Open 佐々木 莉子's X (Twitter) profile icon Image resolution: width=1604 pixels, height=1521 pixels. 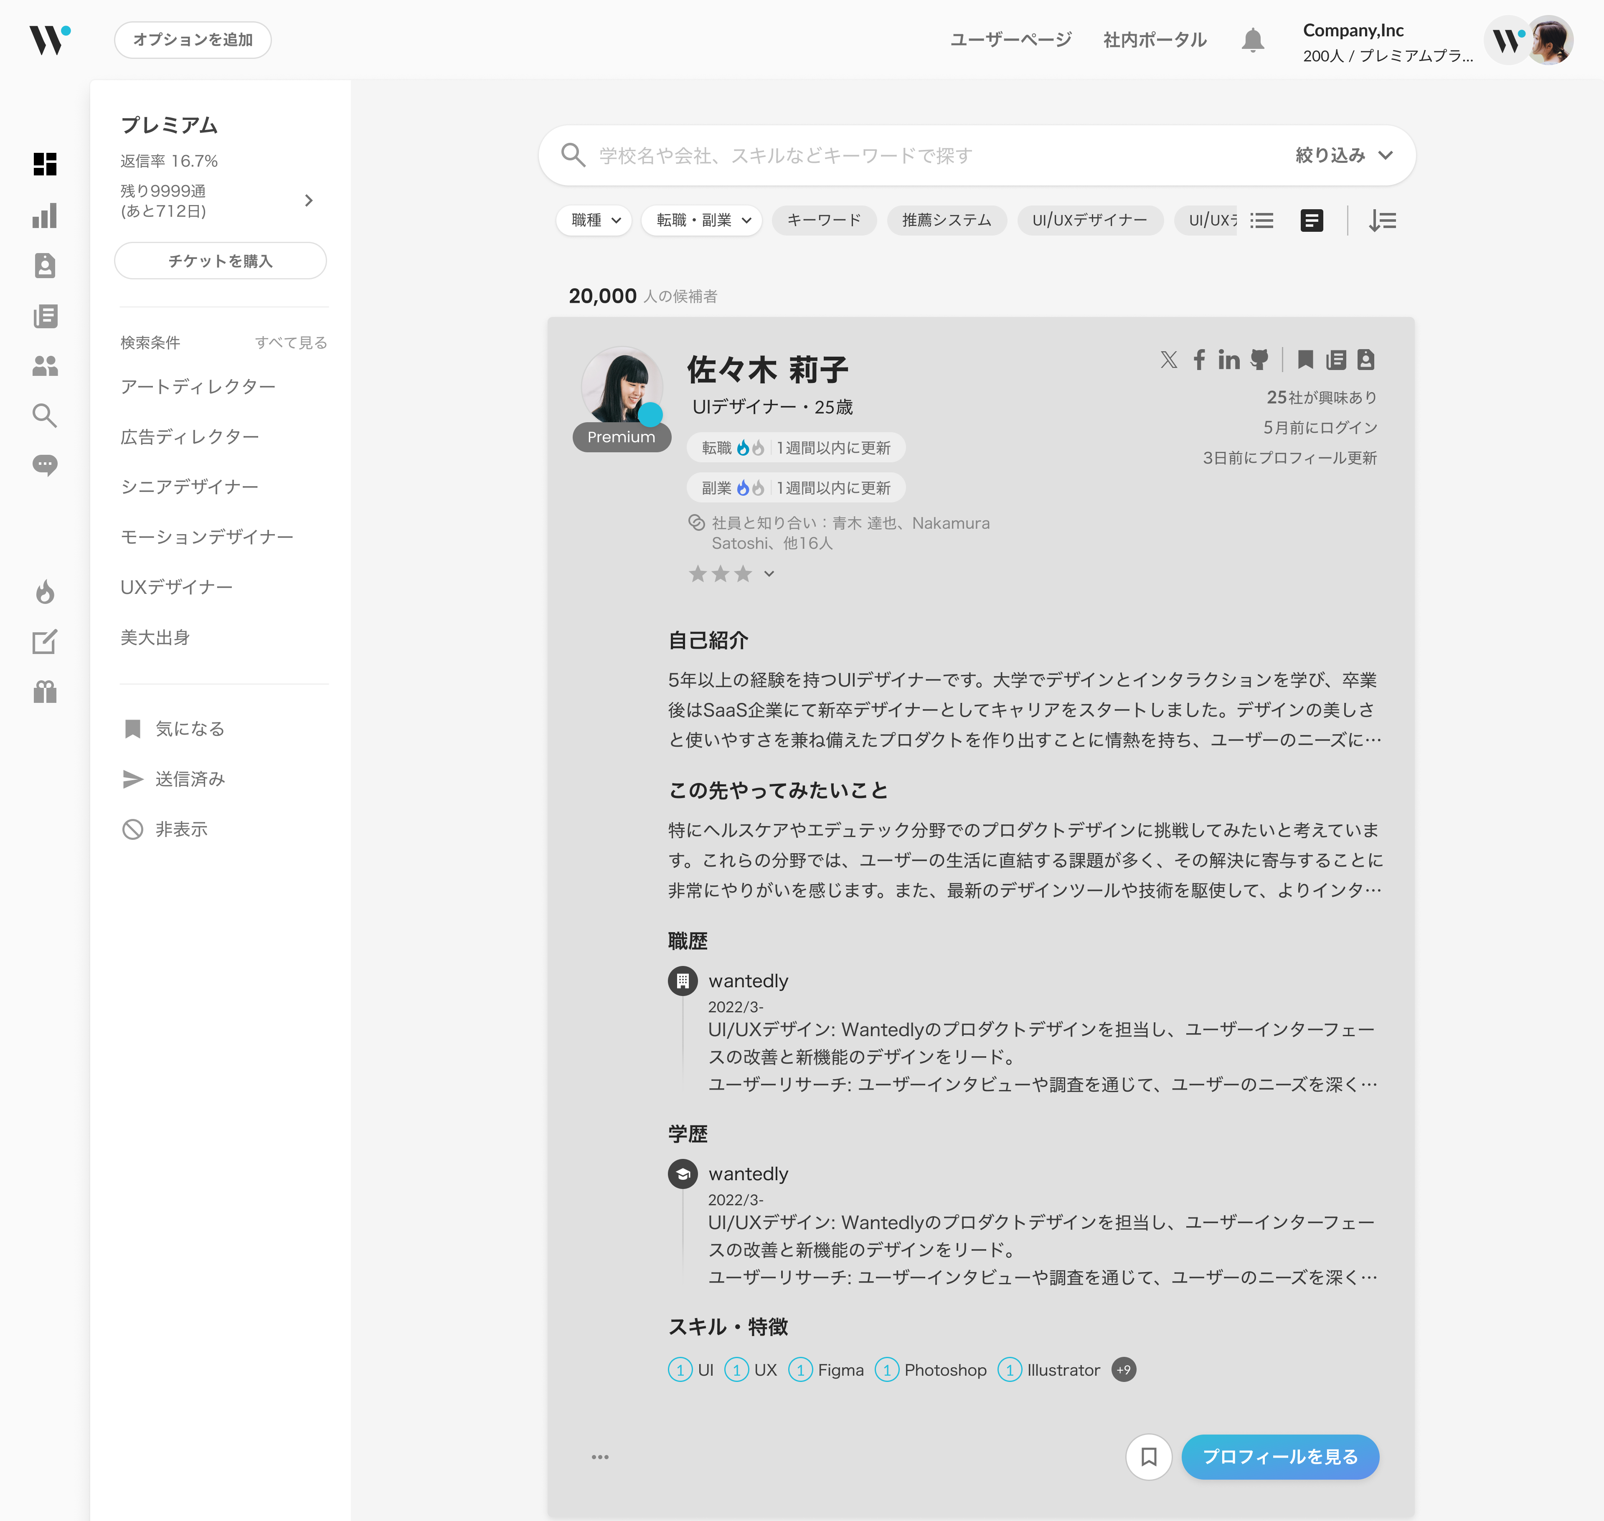[1168, 359]
